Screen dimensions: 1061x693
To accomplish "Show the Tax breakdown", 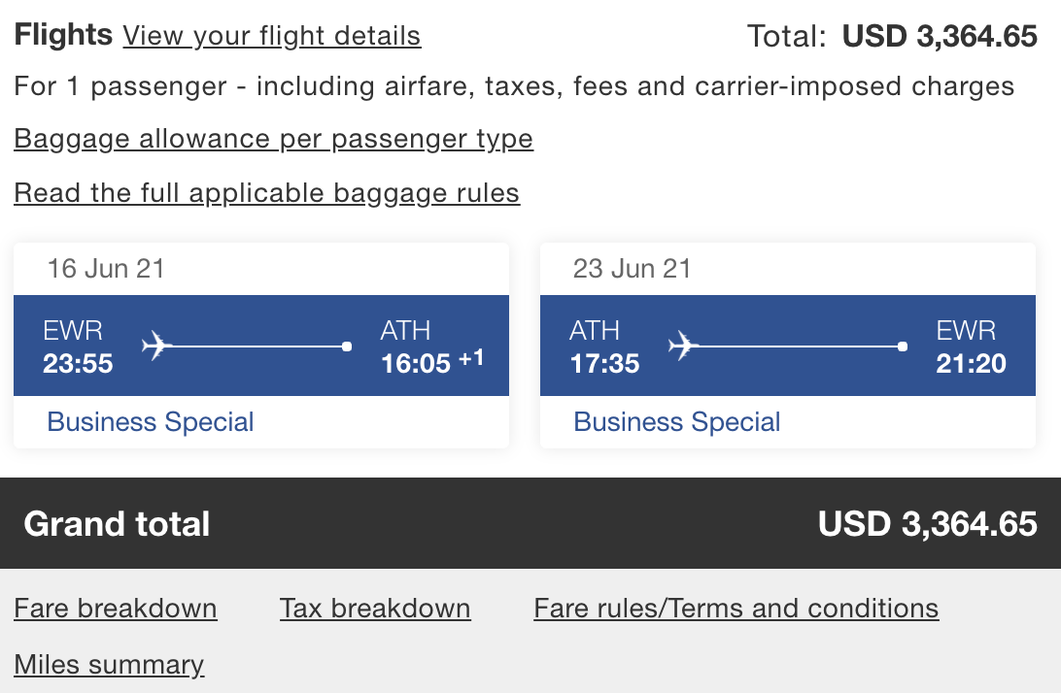I will tap(375, 609).
